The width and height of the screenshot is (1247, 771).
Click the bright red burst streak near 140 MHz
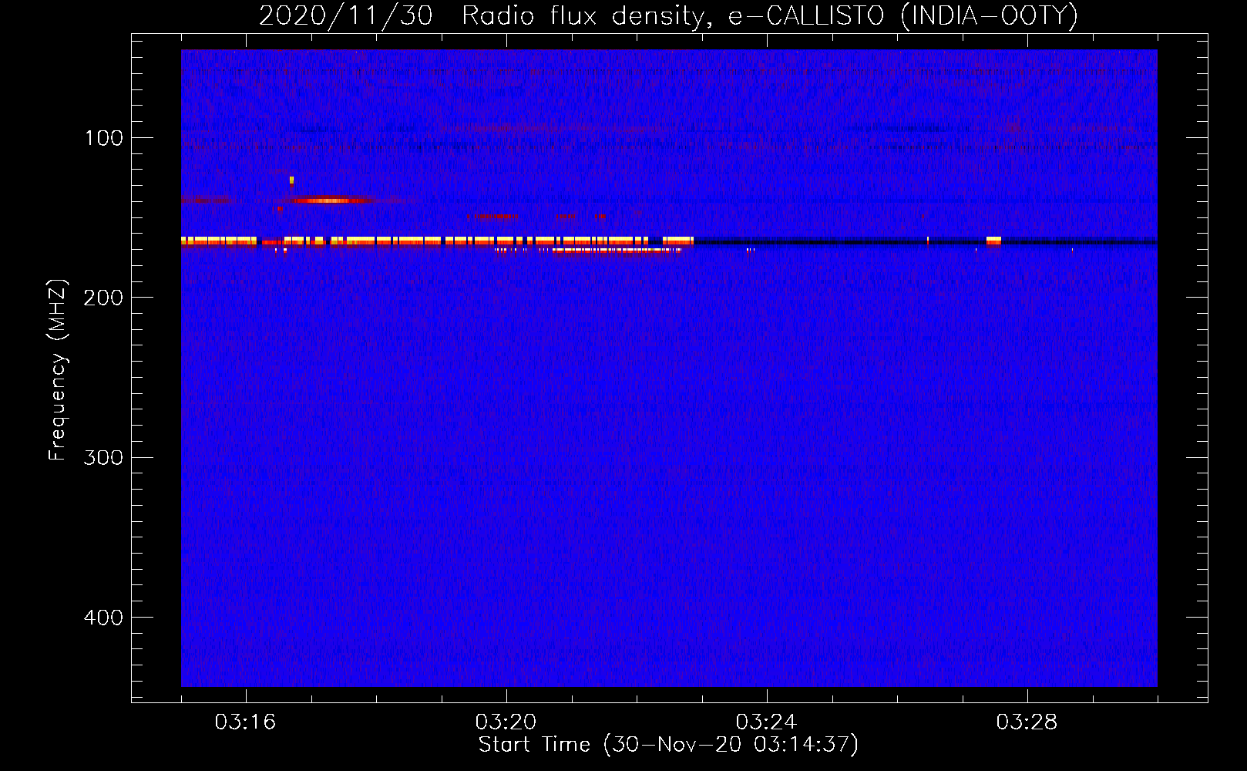(333, 200)
